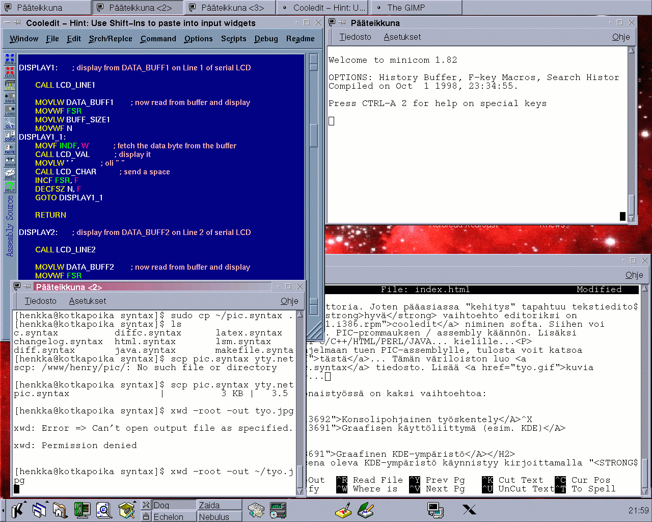Open the find files magnifier icon
Screen dimensions: 652x522
click(104, 510)
